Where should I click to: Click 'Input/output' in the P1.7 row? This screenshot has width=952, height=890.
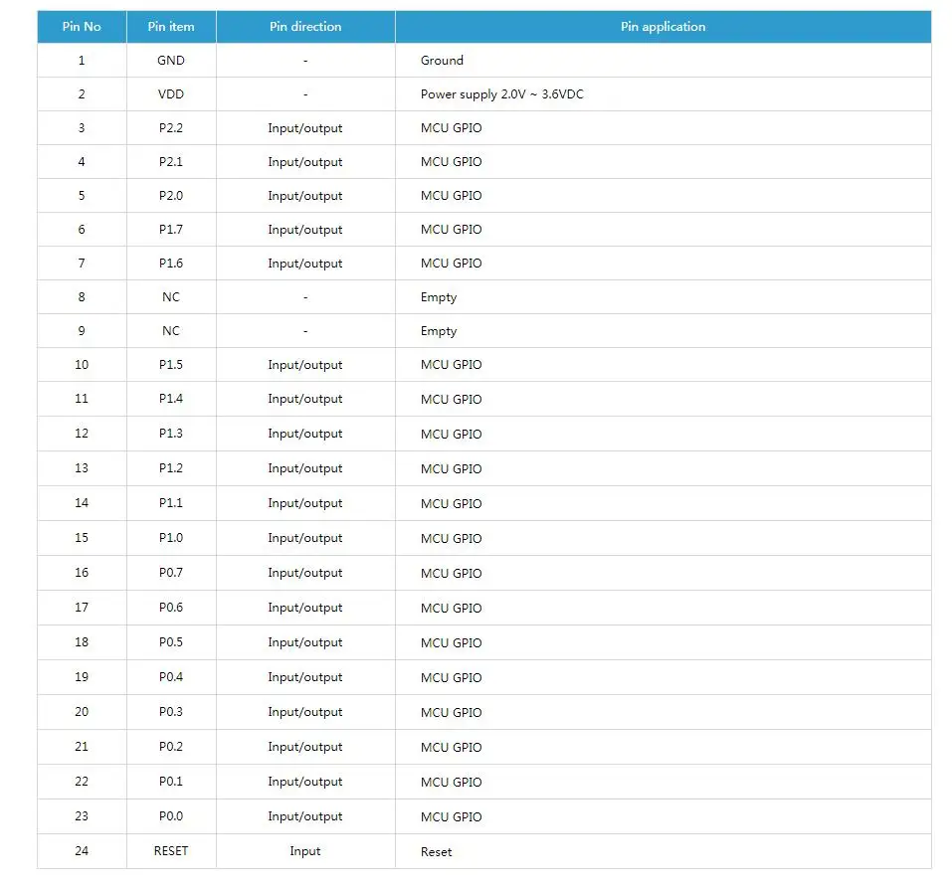coord(305,230)
